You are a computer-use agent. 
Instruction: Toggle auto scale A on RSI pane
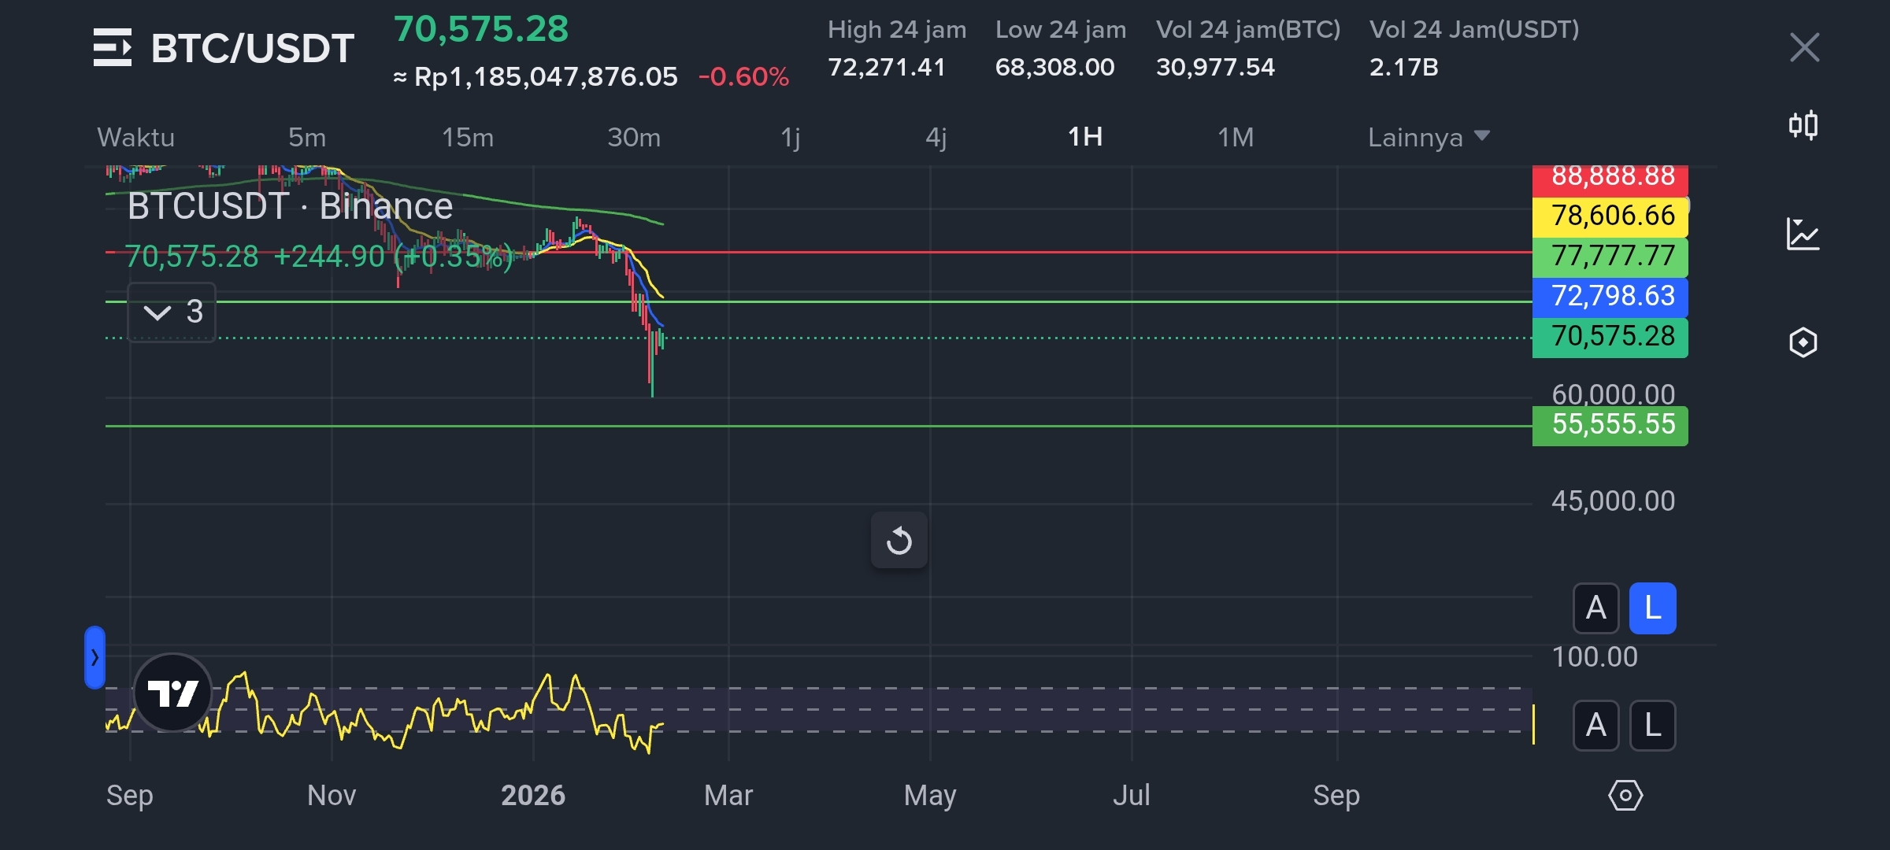click(x=1596, y=726)
